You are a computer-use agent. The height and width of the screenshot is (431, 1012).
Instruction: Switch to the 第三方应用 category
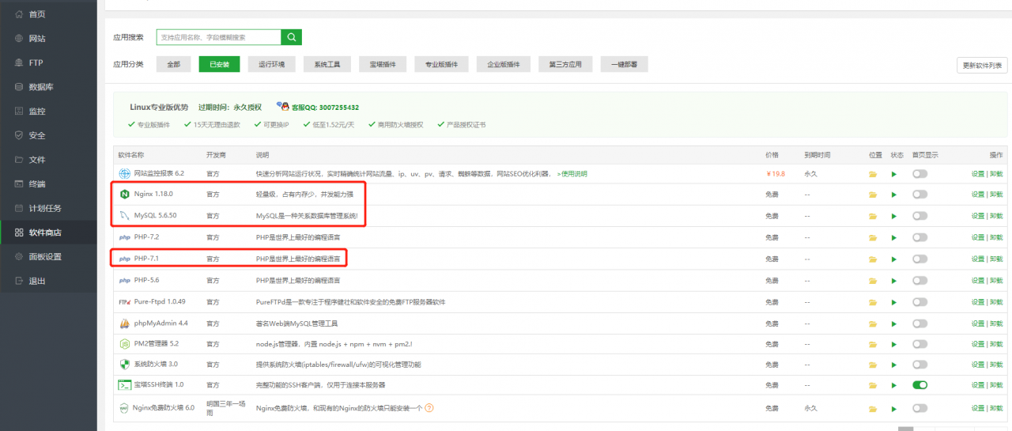pyautogui.click(x=565, y=64)
